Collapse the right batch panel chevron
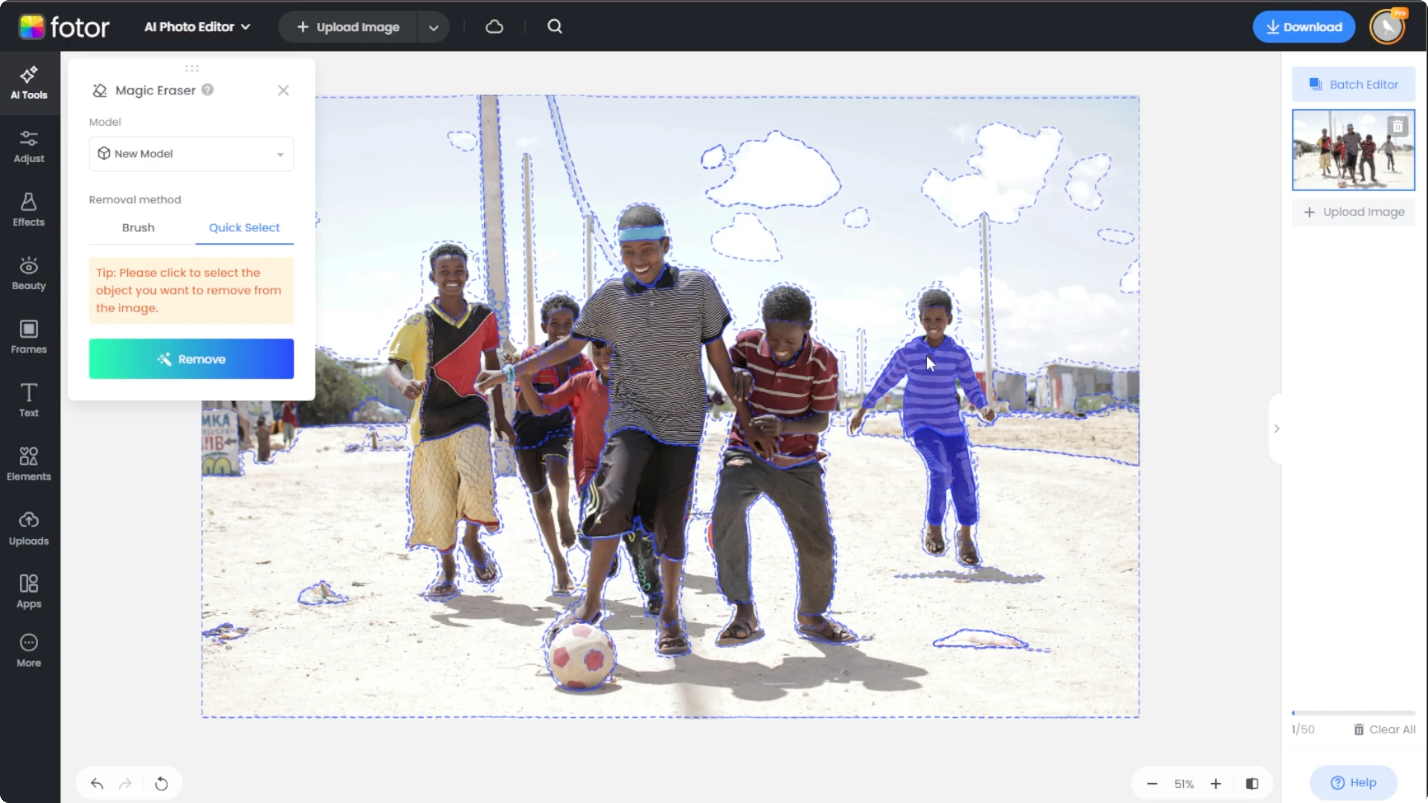Screen dimensions: 1428x803 tap(1276, 428)
